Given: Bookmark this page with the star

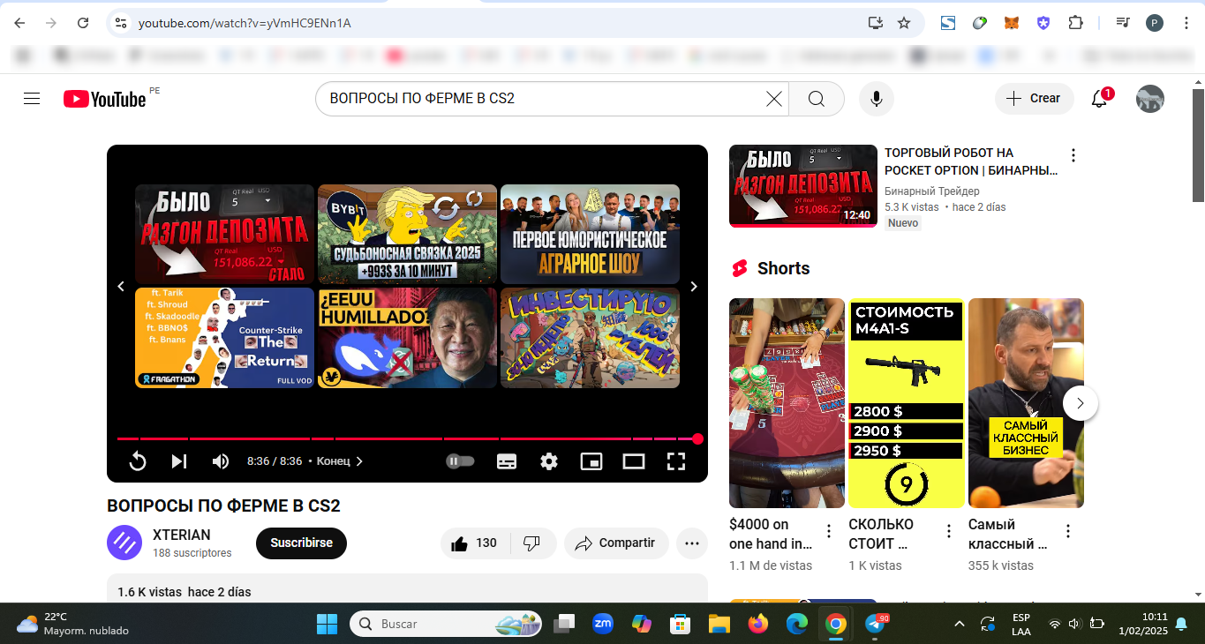Looking at the screenshot, I should (904, 23).
